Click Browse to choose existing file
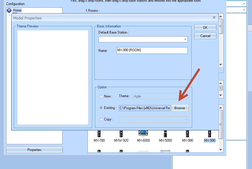 tap(180, 108)
